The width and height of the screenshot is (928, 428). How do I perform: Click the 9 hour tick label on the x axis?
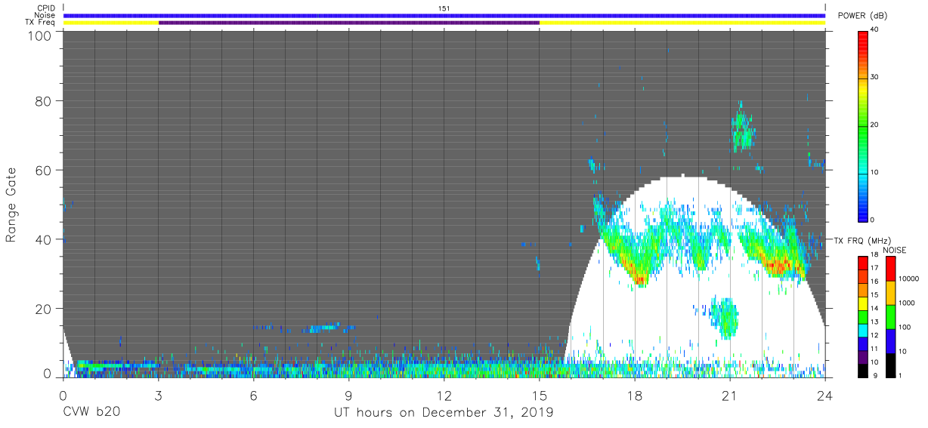click(348, 395)
